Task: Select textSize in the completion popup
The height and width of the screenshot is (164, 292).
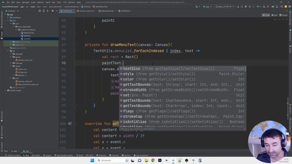Action: [x=182, y=69]
